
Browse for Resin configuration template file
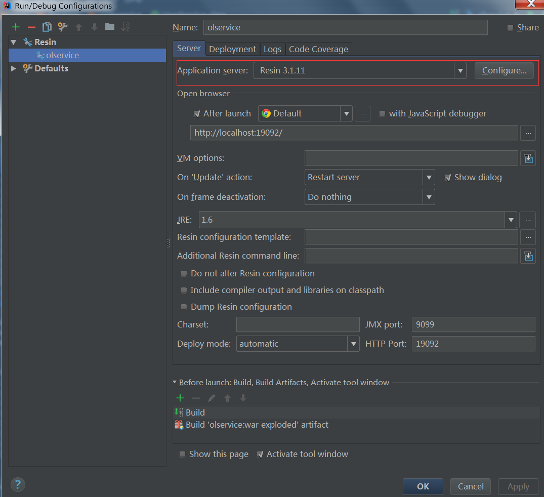click(x=528, y=237)
